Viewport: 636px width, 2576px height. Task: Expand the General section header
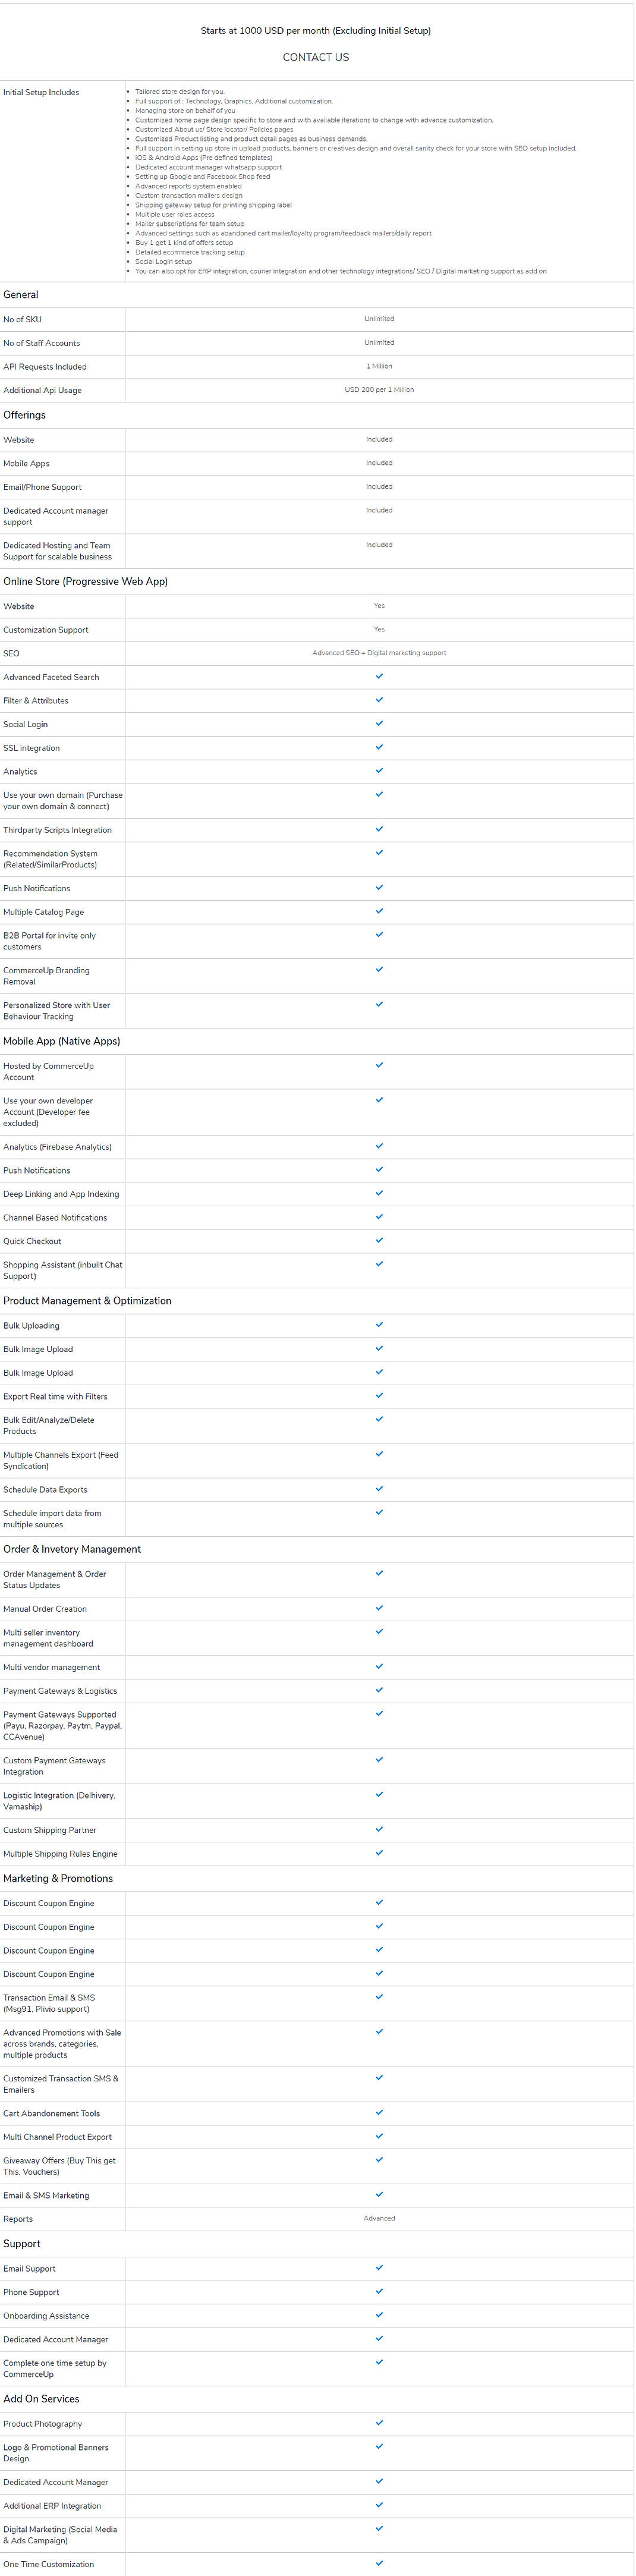point(22,295)
